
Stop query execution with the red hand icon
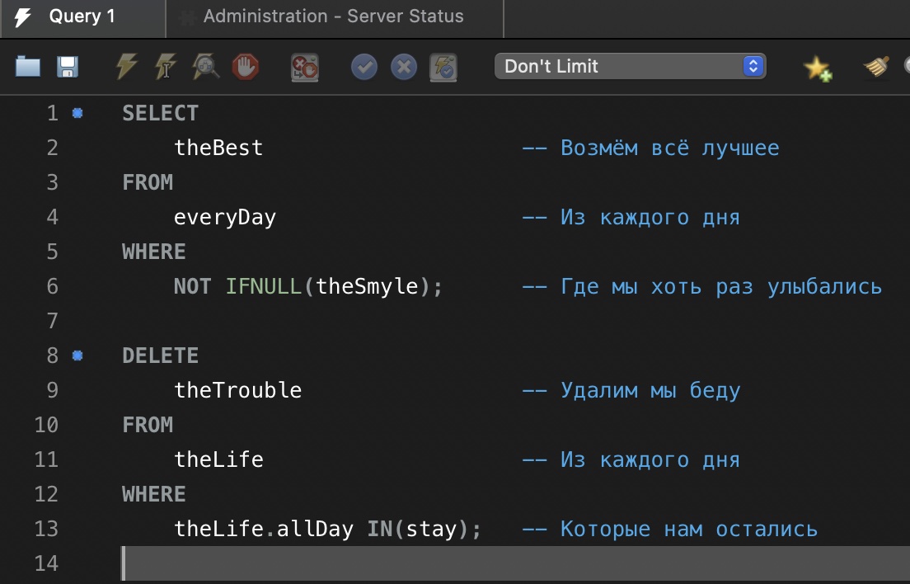246,67
